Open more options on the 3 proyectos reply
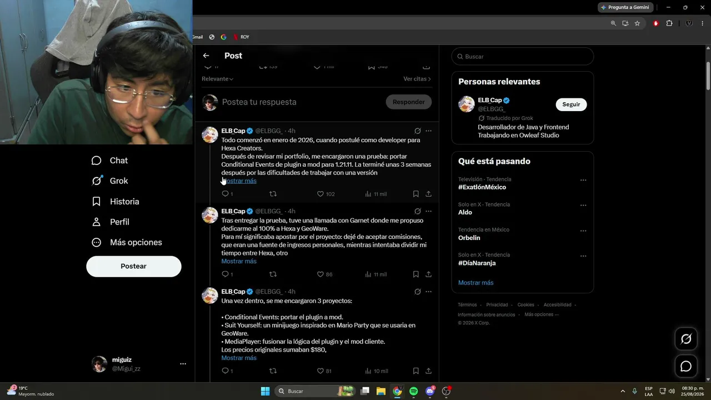Screen dimensions: 711x400 tap(428, 292)
